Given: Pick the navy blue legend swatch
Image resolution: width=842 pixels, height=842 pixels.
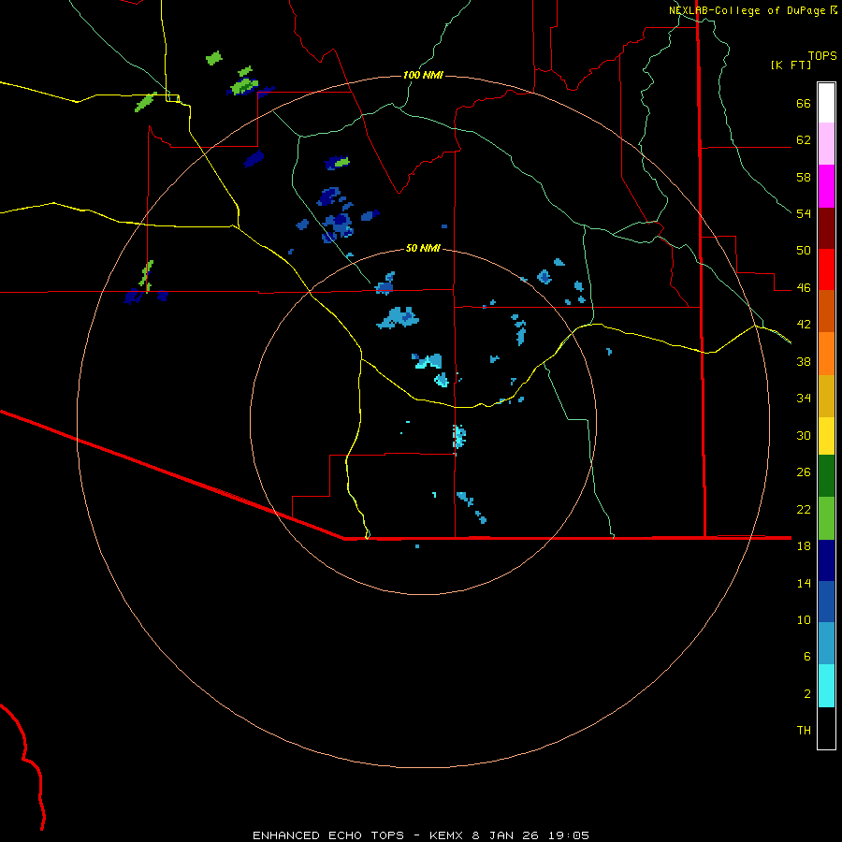Looking at the screenshot, I should (x=826, y=560).
